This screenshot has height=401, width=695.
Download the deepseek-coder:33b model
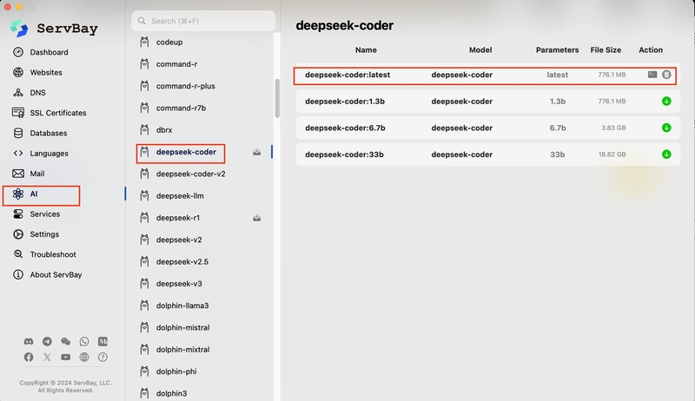[x=666, y=154]
